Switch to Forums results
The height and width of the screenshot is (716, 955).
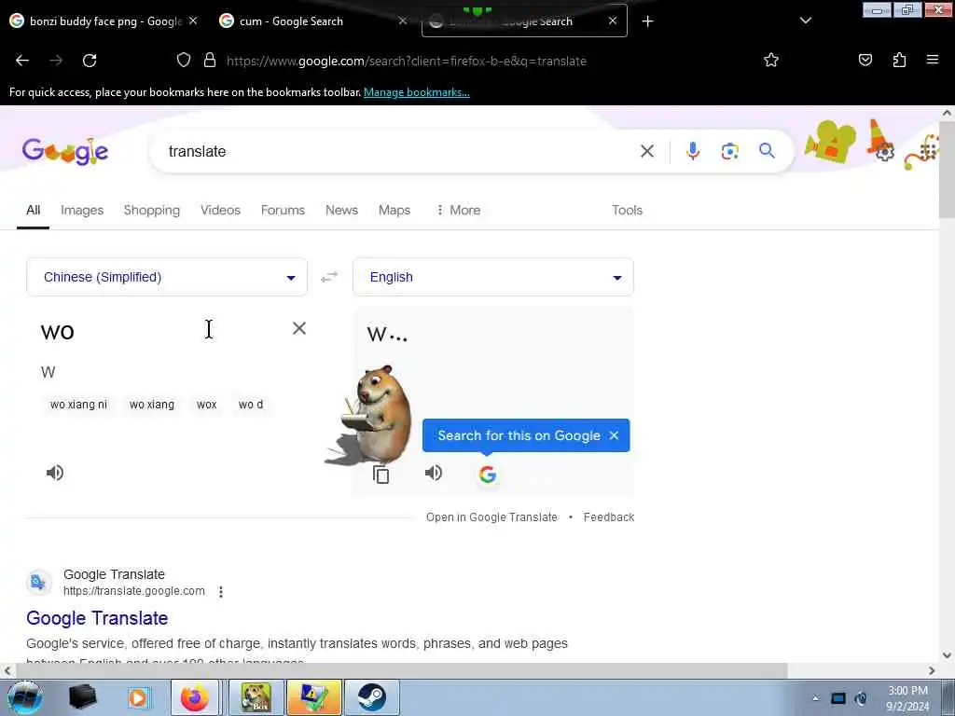point(283,210)
